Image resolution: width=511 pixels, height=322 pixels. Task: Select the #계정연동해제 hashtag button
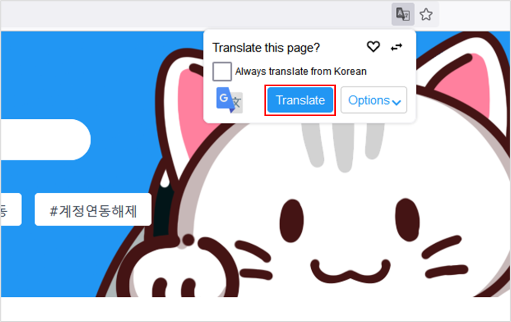(x=93, y=210)
